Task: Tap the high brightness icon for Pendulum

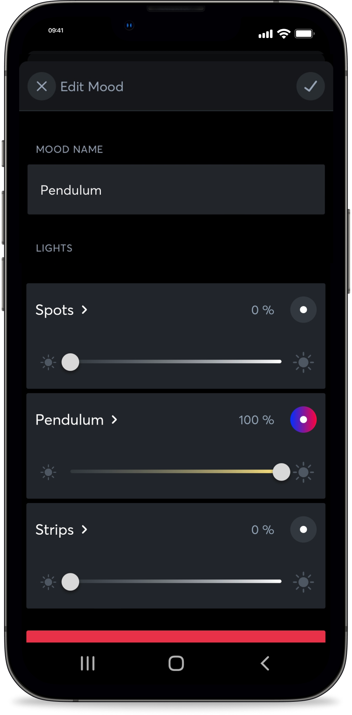Action: [304, 472]
